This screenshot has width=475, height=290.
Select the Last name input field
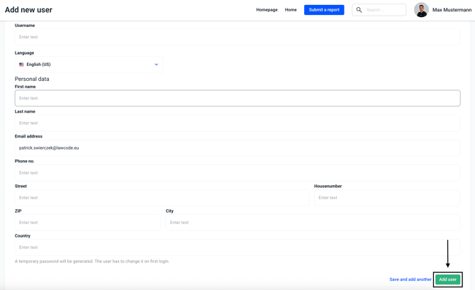pyautogui.click(x=238, y=123)
